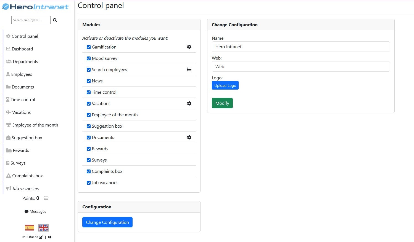The image size is (414, 242).
Task: Open Vacations module settings gear
Action: [189, 103]
